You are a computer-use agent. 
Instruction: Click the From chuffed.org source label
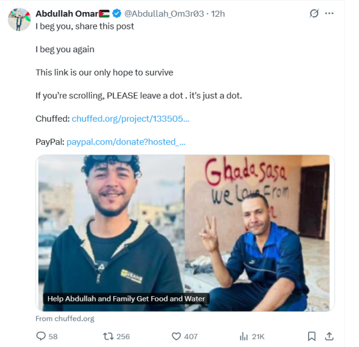pos(65,319)
